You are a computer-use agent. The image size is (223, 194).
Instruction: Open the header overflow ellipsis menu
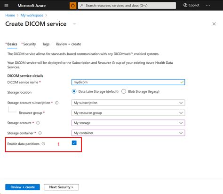click(208, 5)
